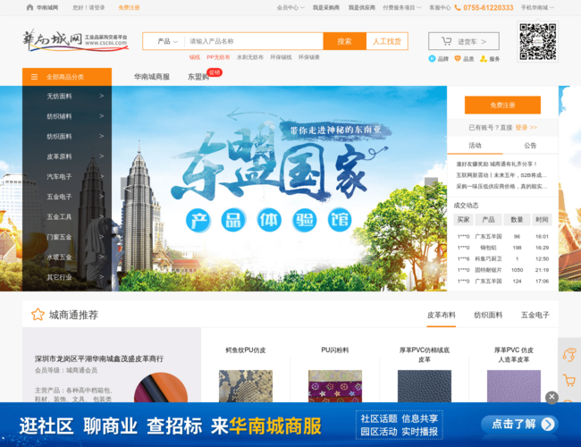581x447 pixels.
Task: Open the 厚革PVC仿棉绒底皮革 product thumbnail
Action: tap(425, 386)
